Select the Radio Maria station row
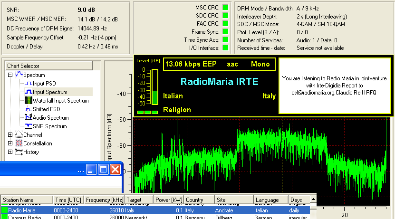This screenshot has height=219, width=395. (155, 210)
